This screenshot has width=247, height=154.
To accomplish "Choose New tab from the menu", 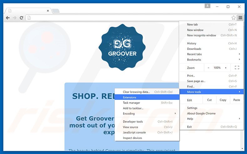I will (212, 24).
